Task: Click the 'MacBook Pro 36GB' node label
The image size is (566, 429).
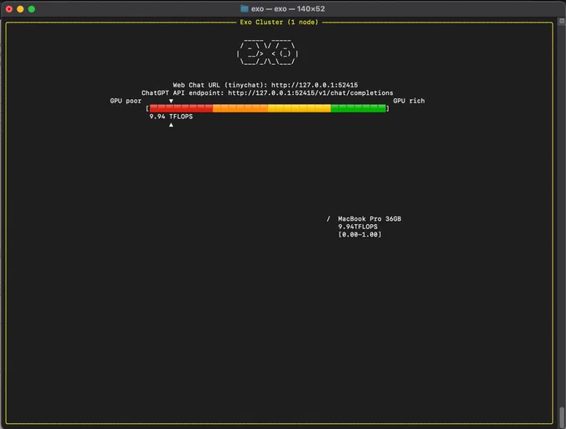Action: coord(370,218)
